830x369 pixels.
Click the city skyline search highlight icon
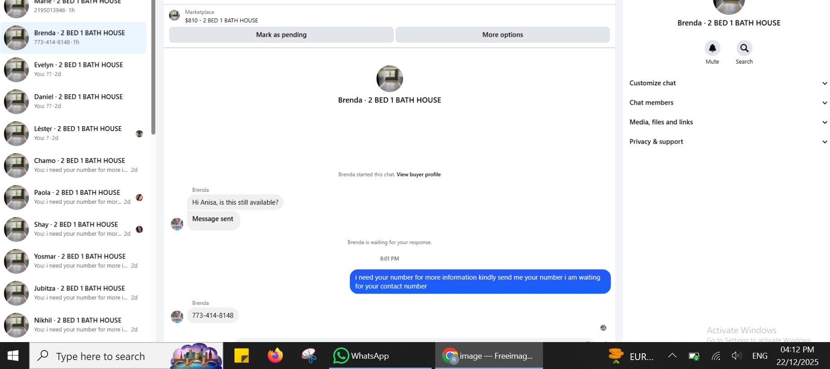point(196,356)
